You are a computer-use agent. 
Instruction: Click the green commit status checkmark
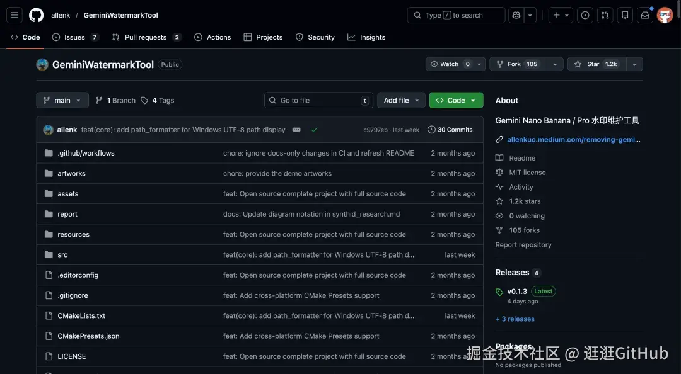click(x=315, y=130)
